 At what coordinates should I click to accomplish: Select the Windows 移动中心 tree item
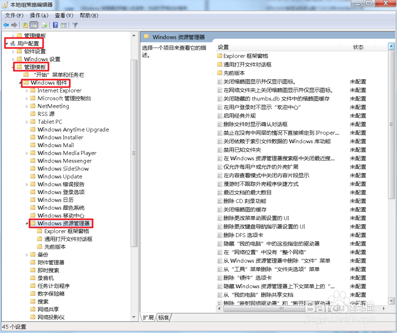61,215
